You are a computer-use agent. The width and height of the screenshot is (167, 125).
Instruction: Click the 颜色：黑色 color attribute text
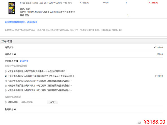(x=25, y=9)
